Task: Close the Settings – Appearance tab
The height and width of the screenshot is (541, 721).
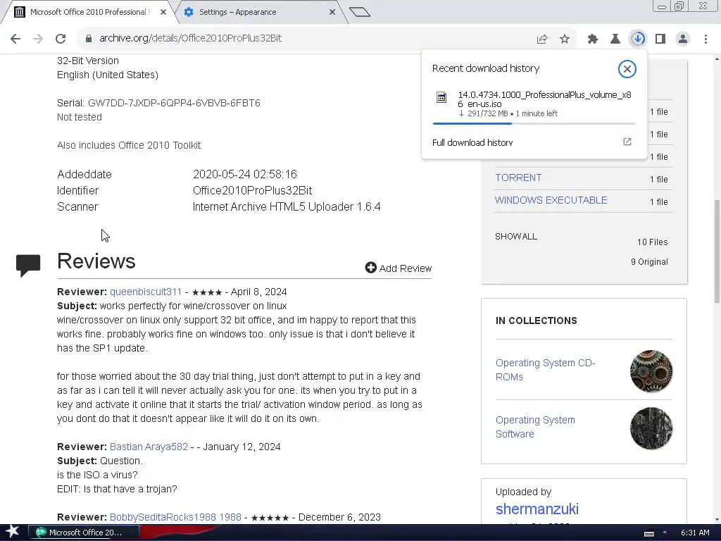Action: 332,13
